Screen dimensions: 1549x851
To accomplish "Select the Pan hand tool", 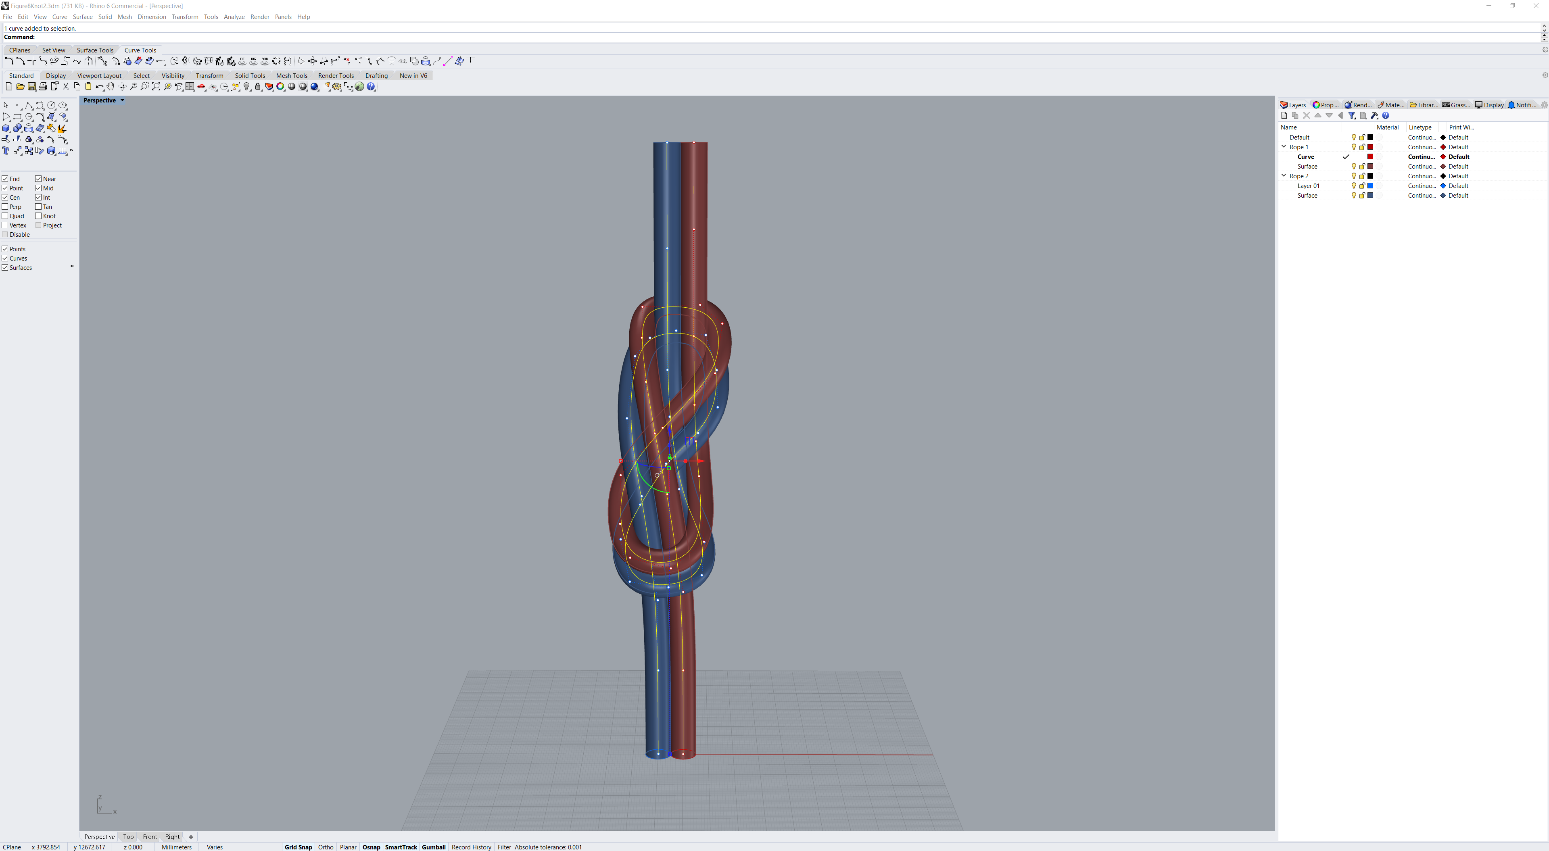I will tap(111, 87).
